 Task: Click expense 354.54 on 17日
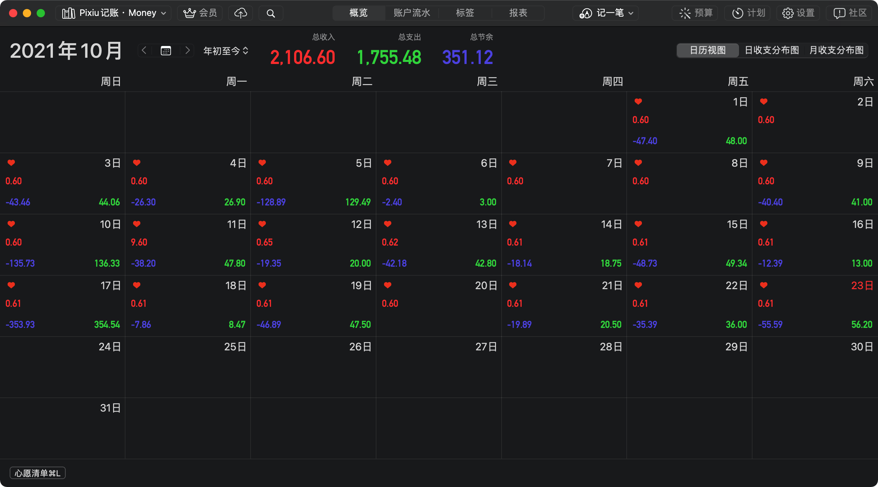(x=107, y=324)
